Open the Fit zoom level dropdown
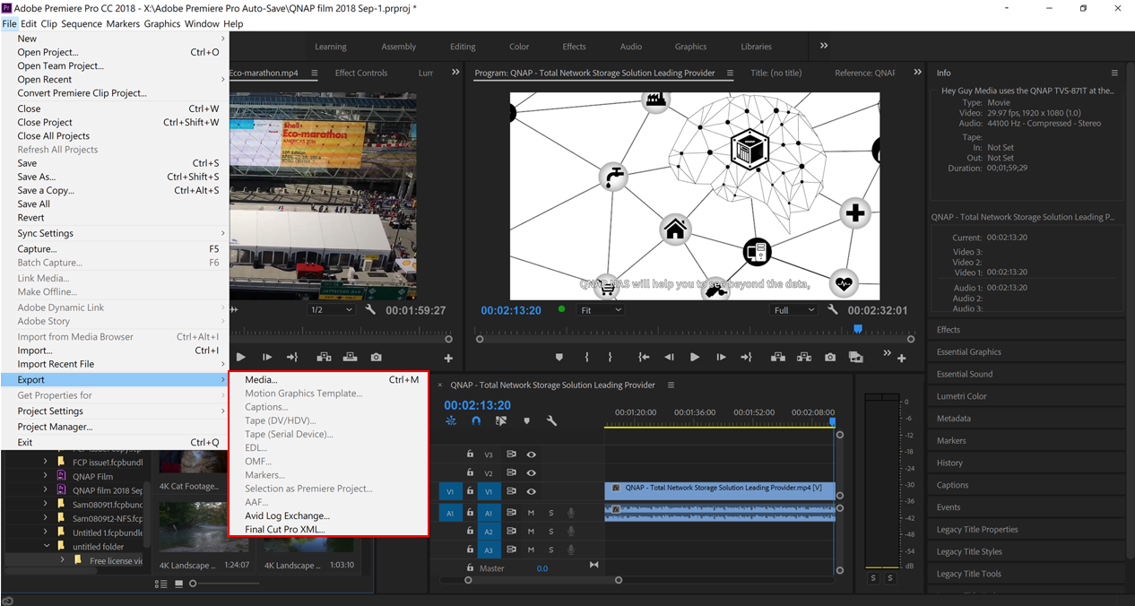 point(600,310)
